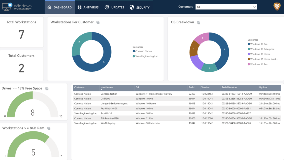
Task: Select Sales Engineering Lab legend dot
Action: click(x=134, y=56)
